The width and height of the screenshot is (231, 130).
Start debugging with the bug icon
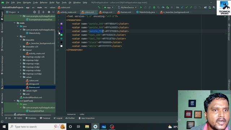point(154,7)
